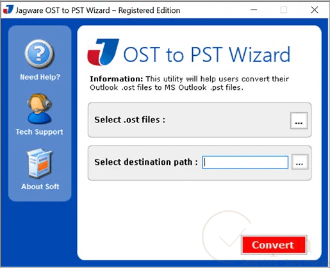Browse for destination path with the ellipsis button
Screen dimensions: 330x268
pyautogui.click(x=300, y=162)
